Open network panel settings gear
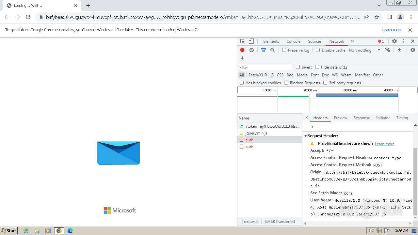The width and height of the screenshot is (418, 235). pos(413,50)
